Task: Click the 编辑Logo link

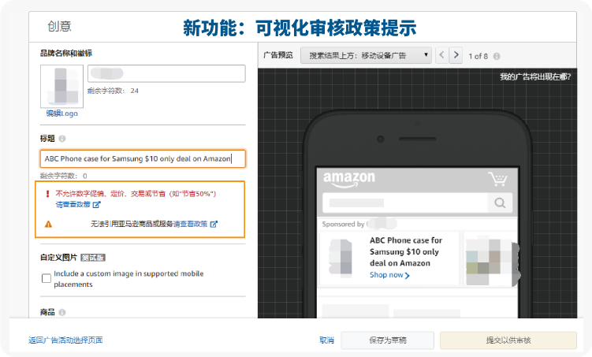Action: (x=62, y=113)
